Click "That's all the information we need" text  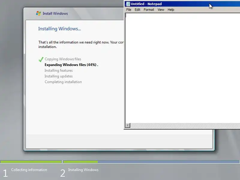coord(81,44)
